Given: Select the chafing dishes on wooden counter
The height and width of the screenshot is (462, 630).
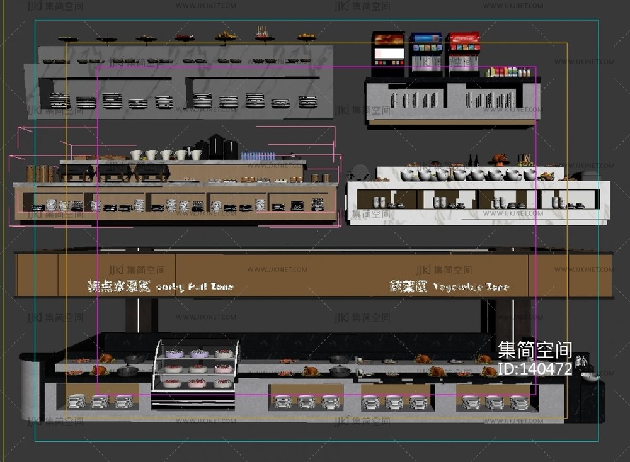Looking at the screenshot, I should coord(113,172).
